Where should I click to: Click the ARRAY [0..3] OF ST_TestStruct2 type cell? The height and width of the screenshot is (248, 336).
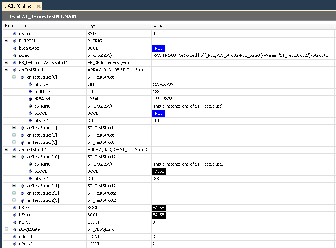tap(118, 150)
